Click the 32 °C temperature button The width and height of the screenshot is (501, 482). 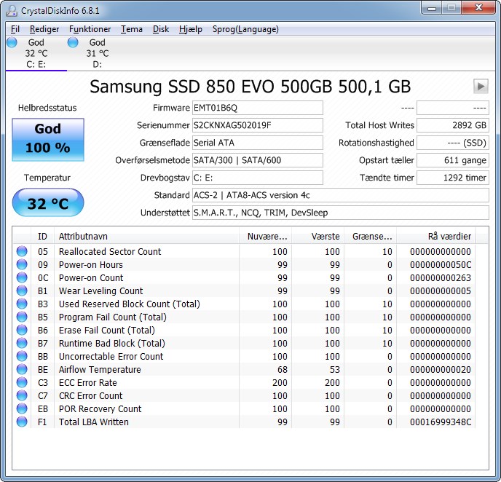point(48,202)
